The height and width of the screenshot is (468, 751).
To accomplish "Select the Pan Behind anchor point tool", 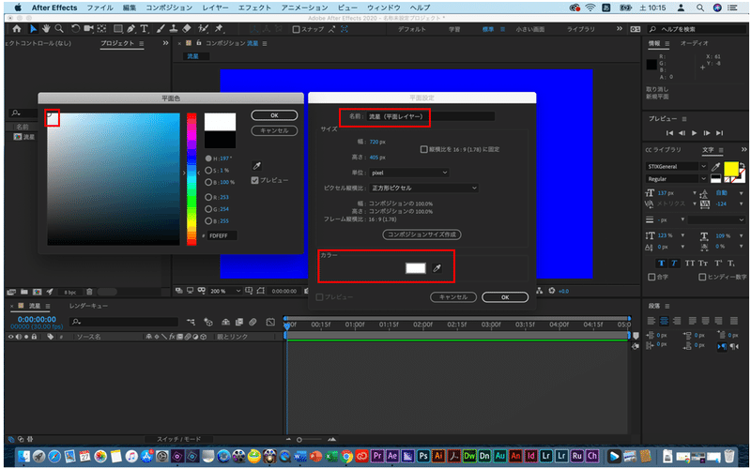I will pyautogui.click(x=101, y=29).
